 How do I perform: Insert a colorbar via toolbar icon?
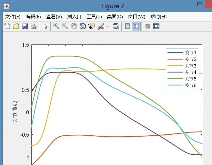click(x=127, y=26)
